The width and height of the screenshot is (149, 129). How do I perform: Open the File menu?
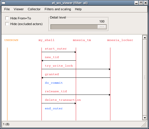7,9
